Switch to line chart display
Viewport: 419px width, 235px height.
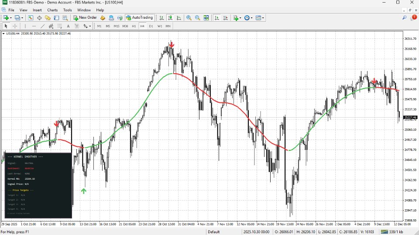pyautogui.click(x=179, y=17)
